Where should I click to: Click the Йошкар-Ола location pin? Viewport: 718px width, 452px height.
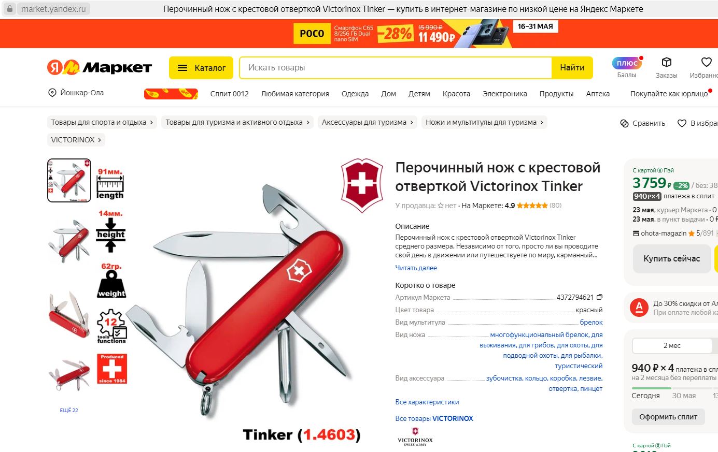pos(52,93)
